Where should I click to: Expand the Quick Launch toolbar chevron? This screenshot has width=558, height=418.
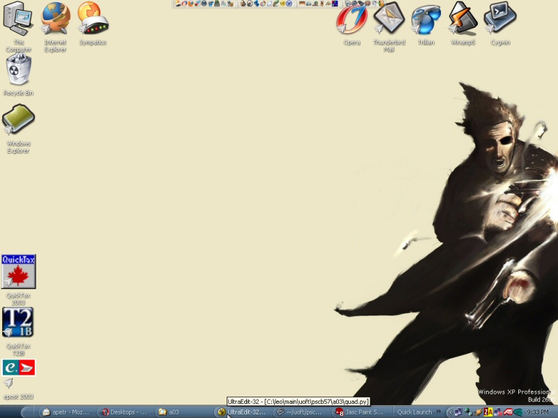439,412
